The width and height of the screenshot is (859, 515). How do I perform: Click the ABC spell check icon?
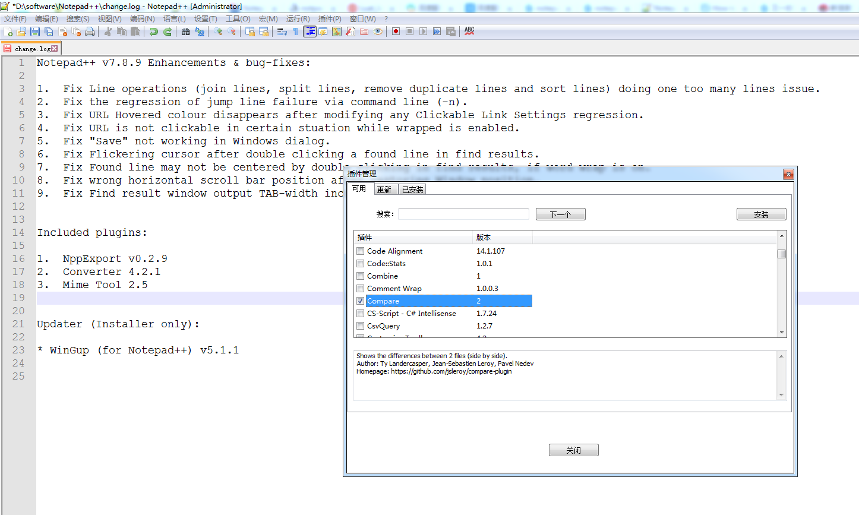[x=469, y=31]
